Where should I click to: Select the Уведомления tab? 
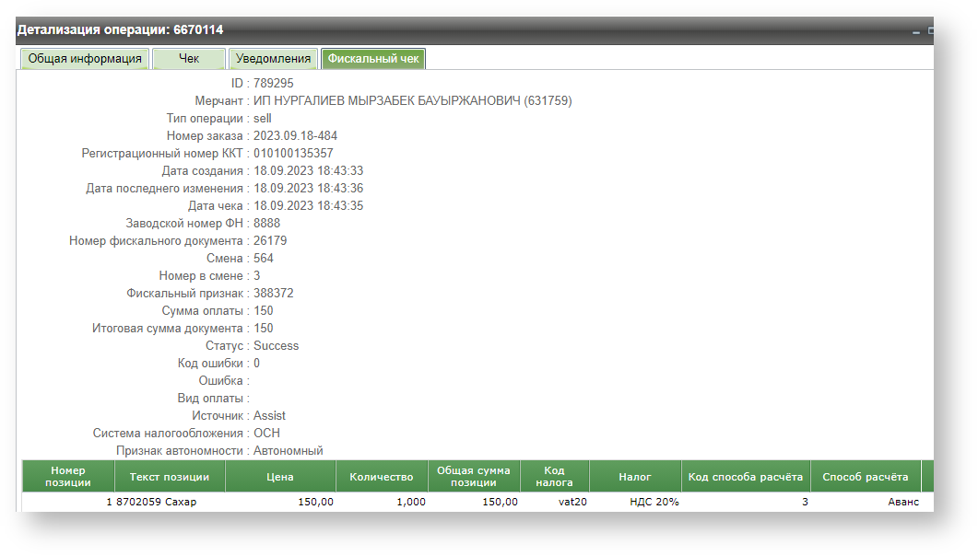(273, 59)
